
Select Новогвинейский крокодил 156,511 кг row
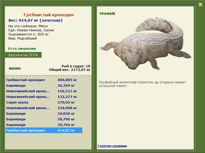[x=44, y=91]
